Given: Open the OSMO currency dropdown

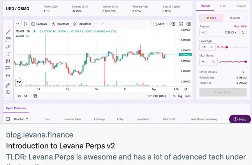Looking at the screenshot, I should [231, 33].
